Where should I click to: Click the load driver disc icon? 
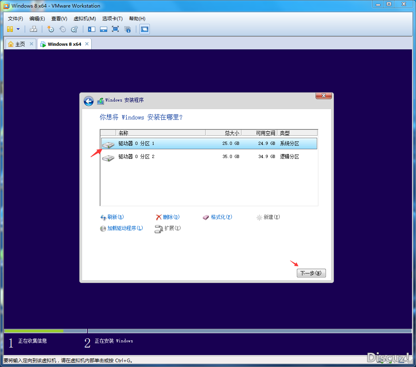click(103, 229)
